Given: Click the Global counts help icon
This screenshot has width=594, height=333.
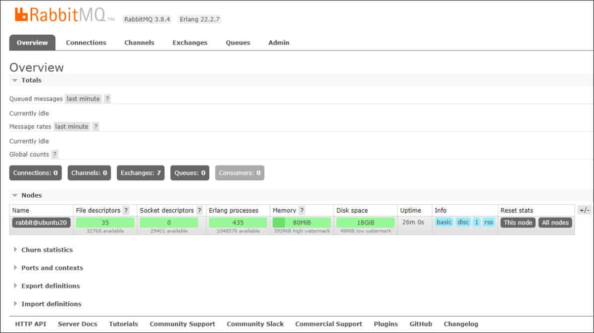Looking at the screenshot, I should pyautogui.click(x=55, y=154).
